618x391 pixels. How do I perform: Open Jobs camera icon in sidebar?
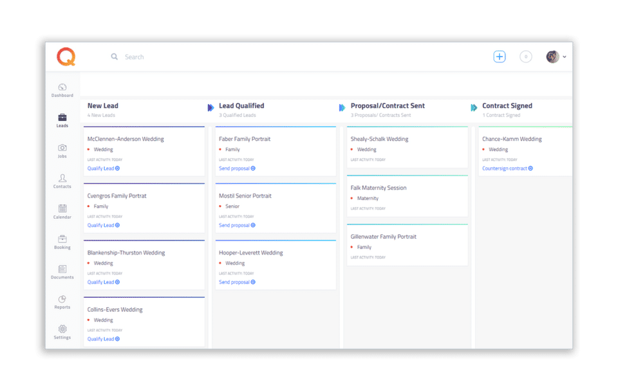[62, 148]
